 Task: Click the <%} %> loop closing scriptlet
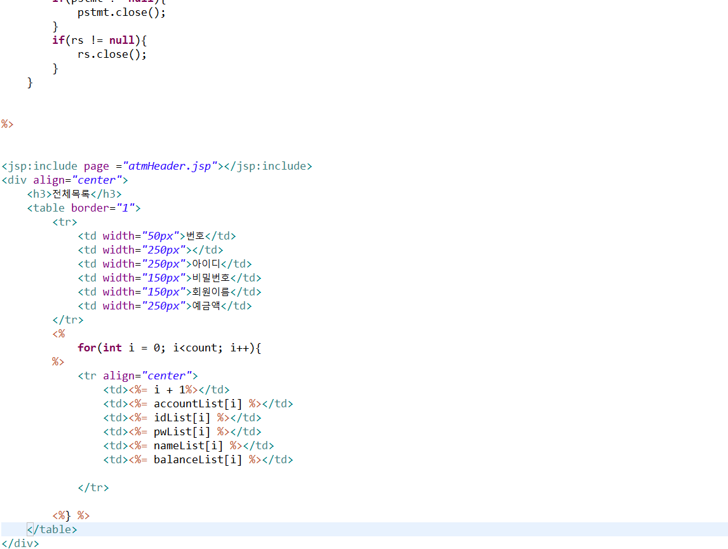[71, 515]
